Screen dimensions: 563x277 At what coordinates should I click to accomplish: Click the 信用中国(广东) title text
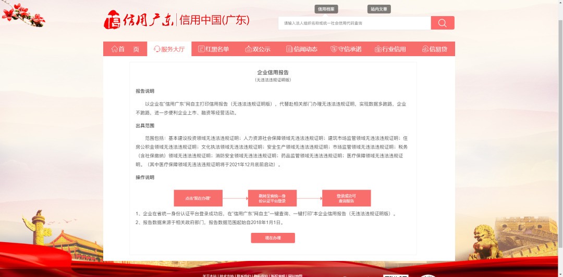[214, 20]
